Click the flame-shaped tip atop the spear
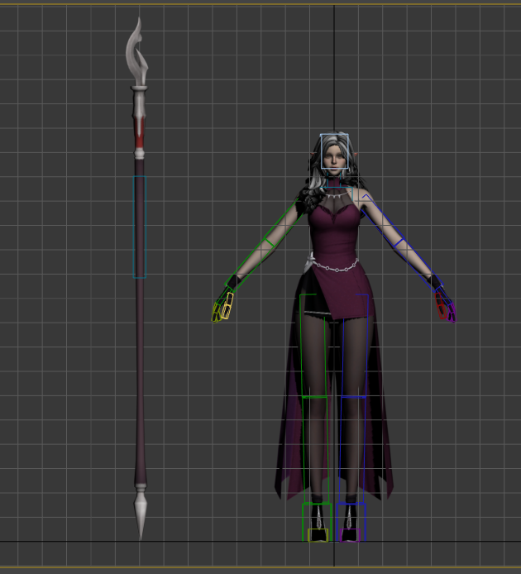This screenshot has height=574, width=521. click(x=137, y=51)
